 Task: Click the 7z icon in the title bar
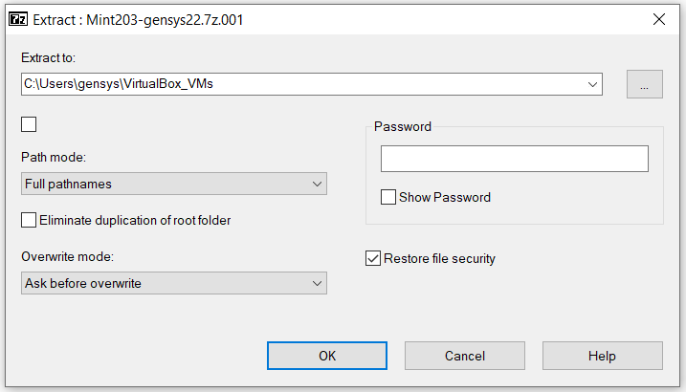coord(18,20)
